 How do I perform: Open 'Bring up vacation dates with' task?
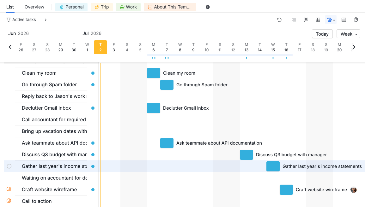54,131
